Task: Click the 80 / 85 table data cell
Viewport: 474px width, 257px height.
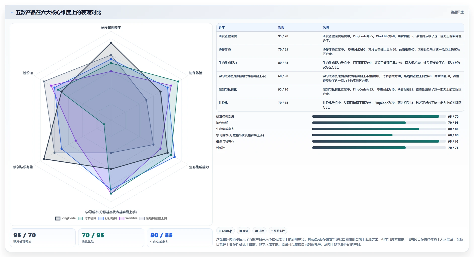Action: point(283,63)
